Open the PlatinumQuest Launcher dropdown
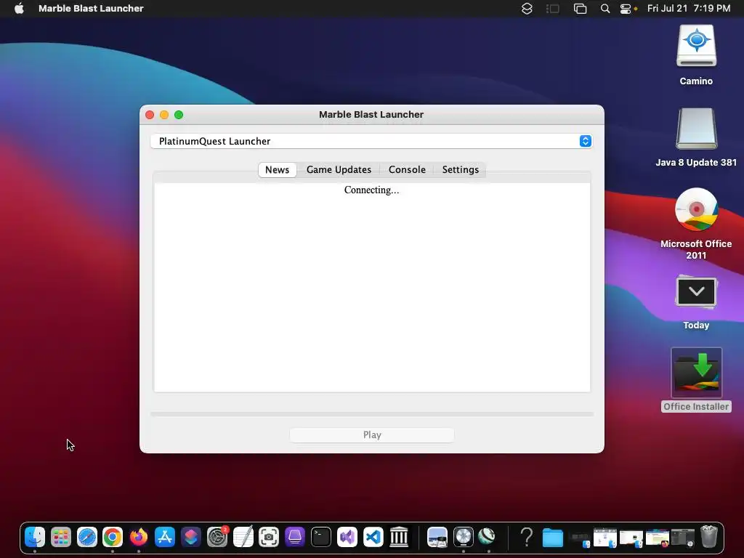The image size is (744, 558). click(x=371, y=141)
